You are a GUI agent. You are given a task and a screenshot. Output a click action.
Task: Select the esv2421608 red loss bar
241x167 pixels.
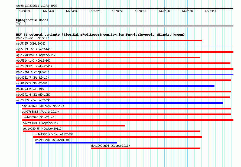[x=126, y=109]
